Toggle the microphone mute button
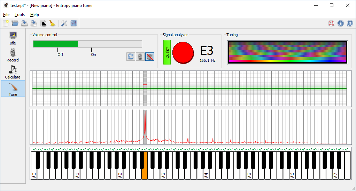Screen dimensions: 356x191 click(x=140, y=57)
